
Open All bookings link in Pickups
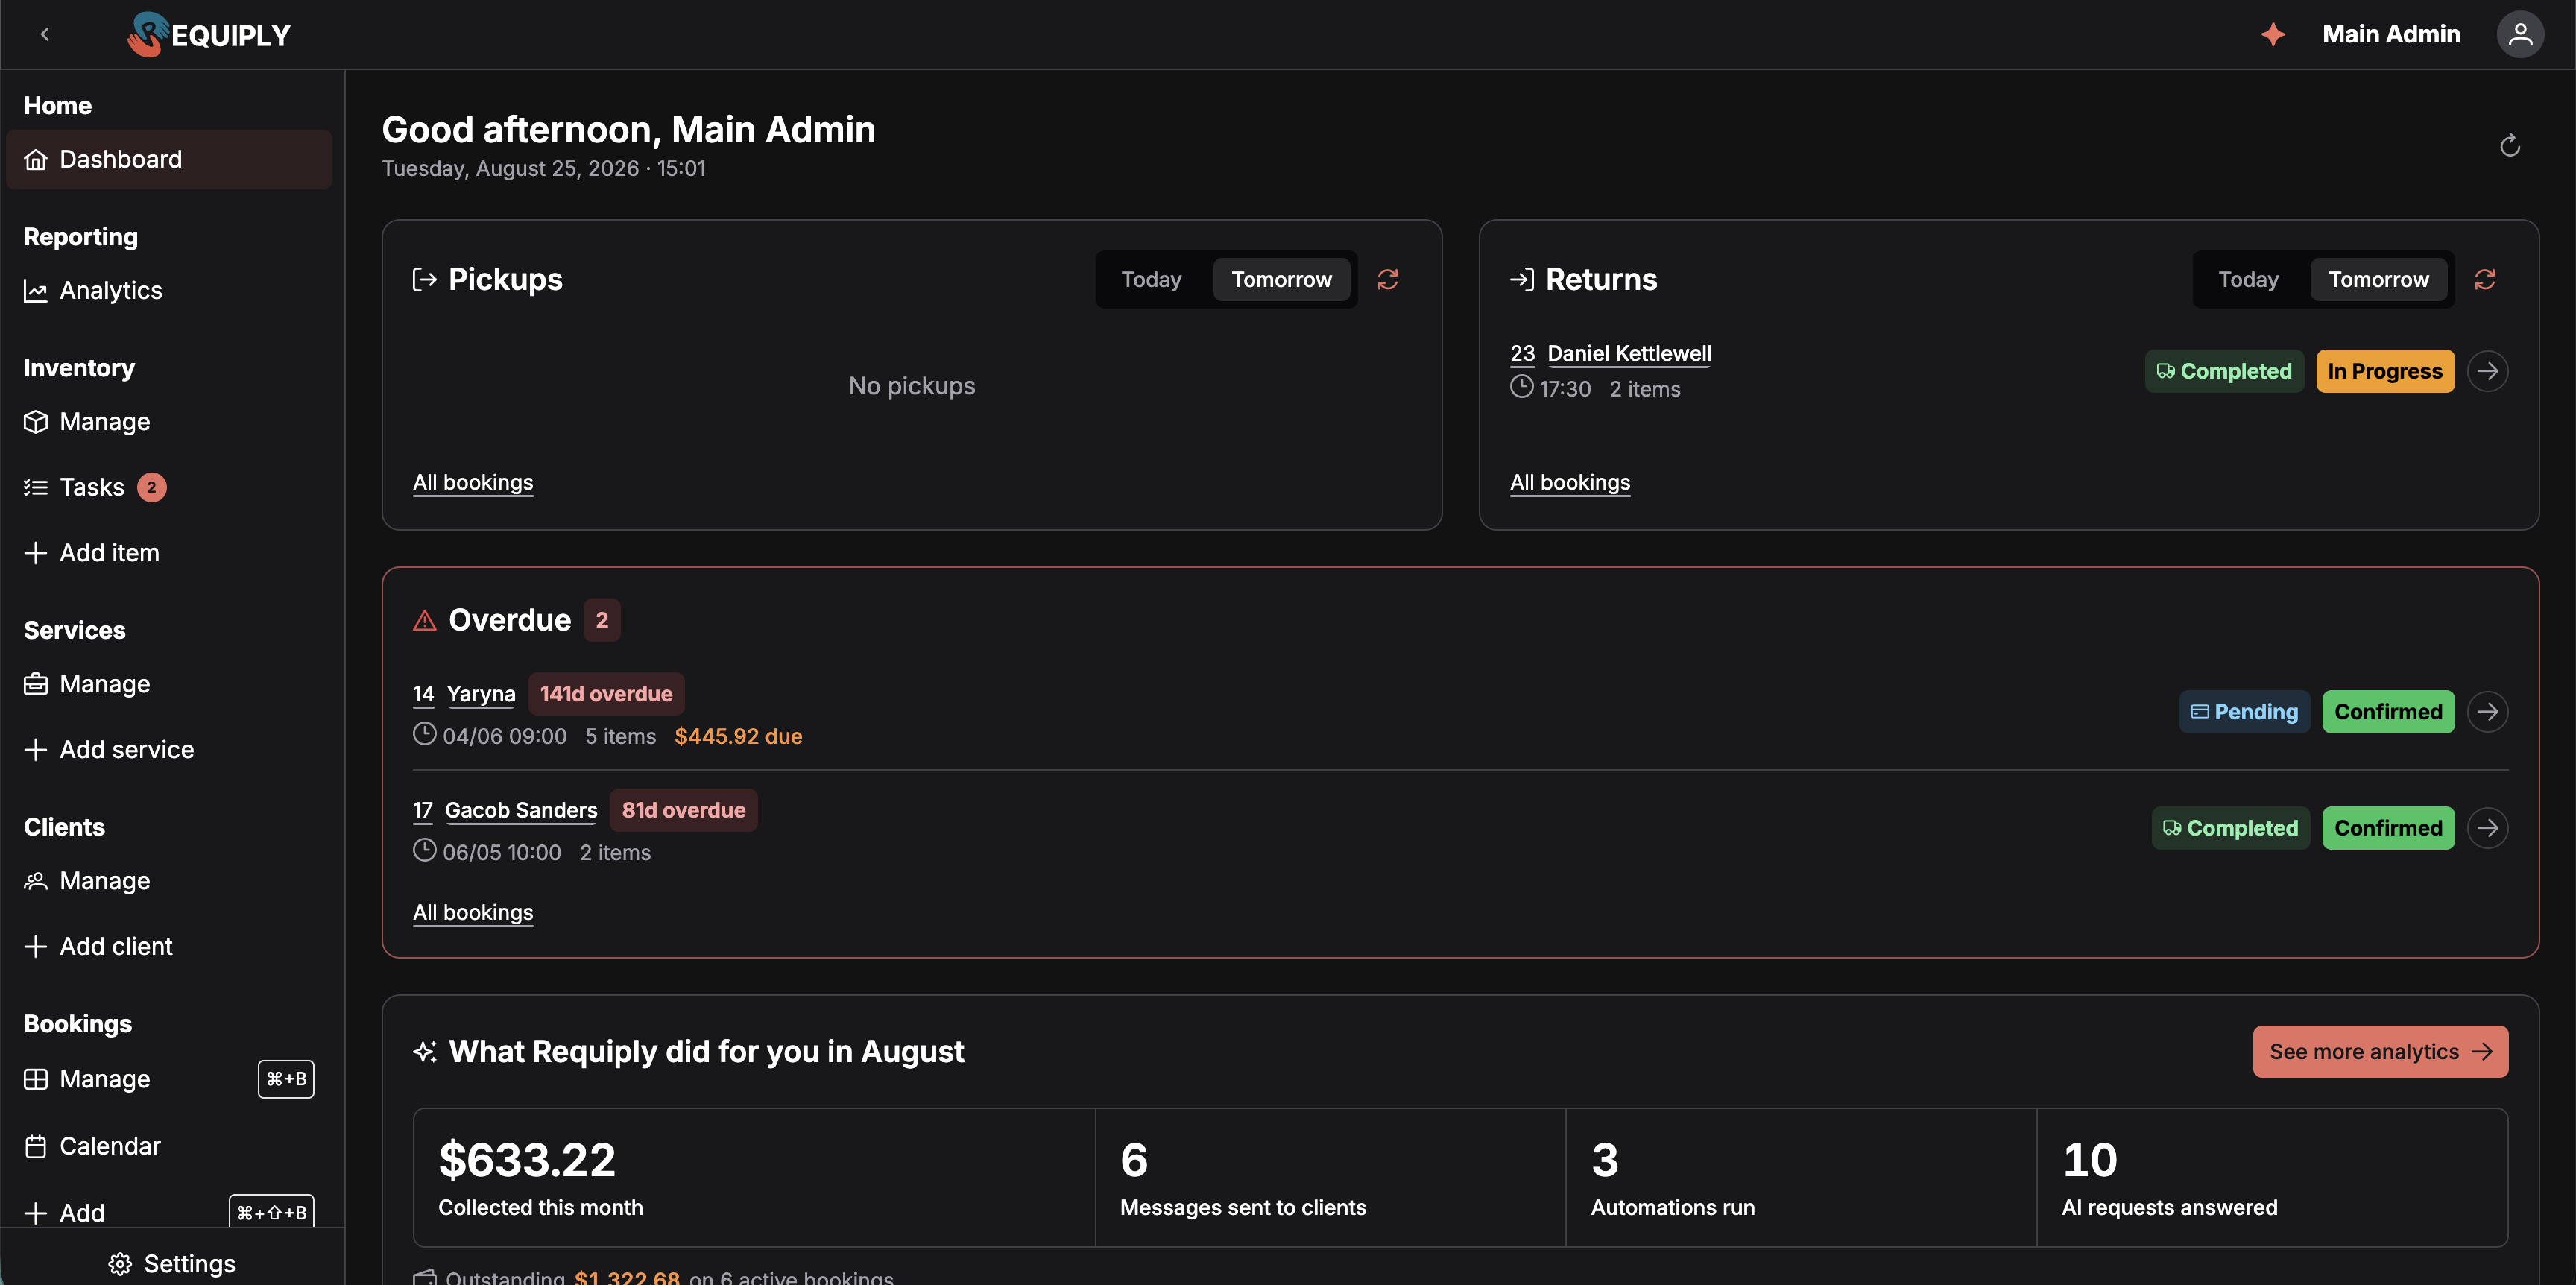(x=473, y=482)
